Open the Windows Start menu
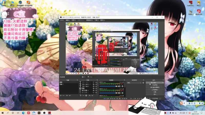This screenshot has width=205, height=115. coord(3,113)
